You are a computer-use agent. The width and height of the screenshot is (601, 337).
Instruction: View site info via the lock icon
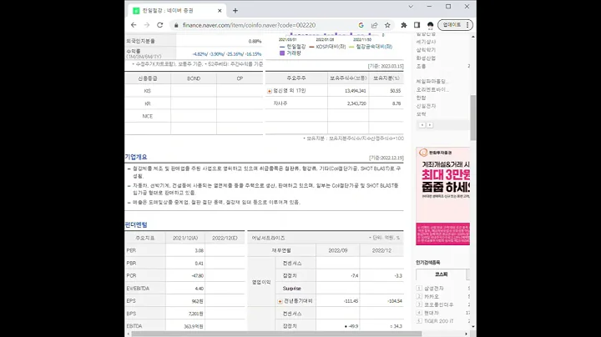176,25
